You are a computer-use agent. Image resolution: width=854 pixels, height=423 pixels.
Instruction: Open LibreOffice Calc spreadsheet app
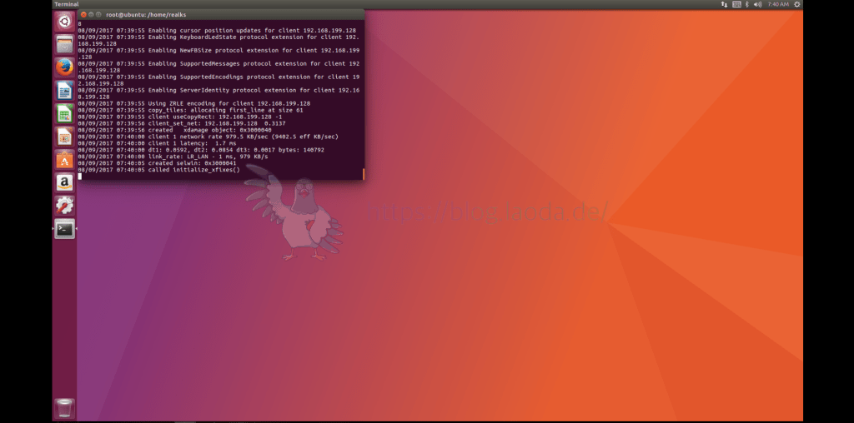tap(64, 113)
